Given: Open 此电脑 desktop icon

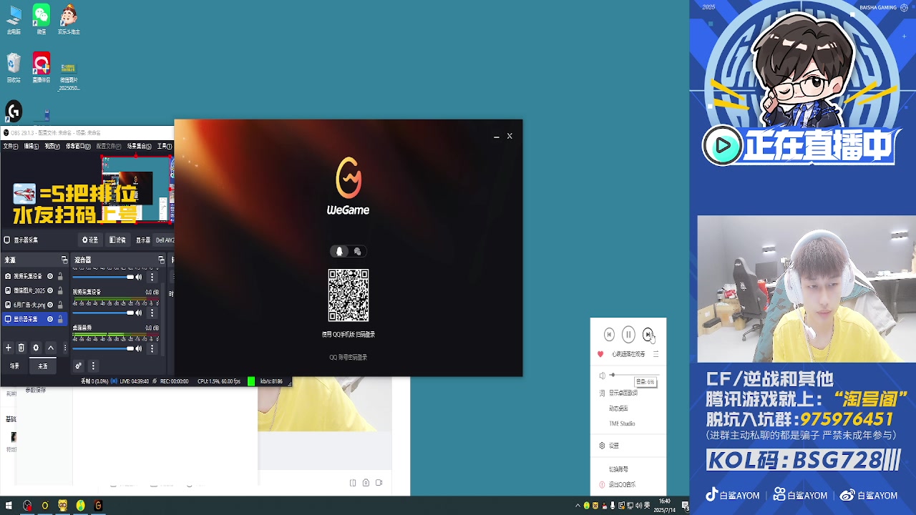Looking at the screenshot, I should tap(14, 19).
